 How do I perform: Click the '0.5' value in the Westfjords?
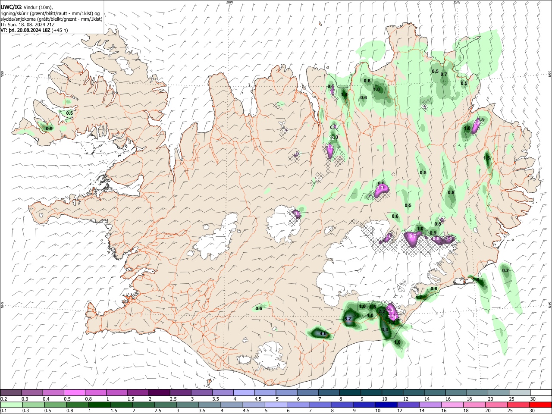coord(69,113)
